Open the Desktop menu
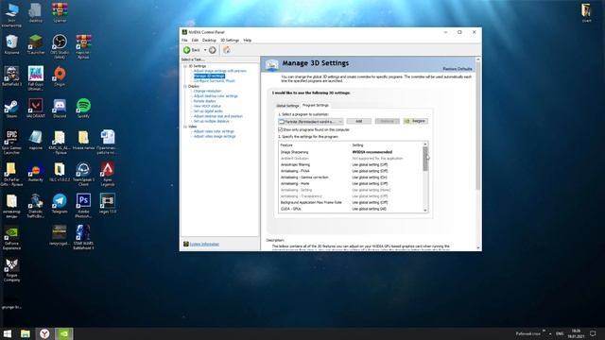Image resolution: width=605 pixels, height=340 pixels. coord(209,40)
